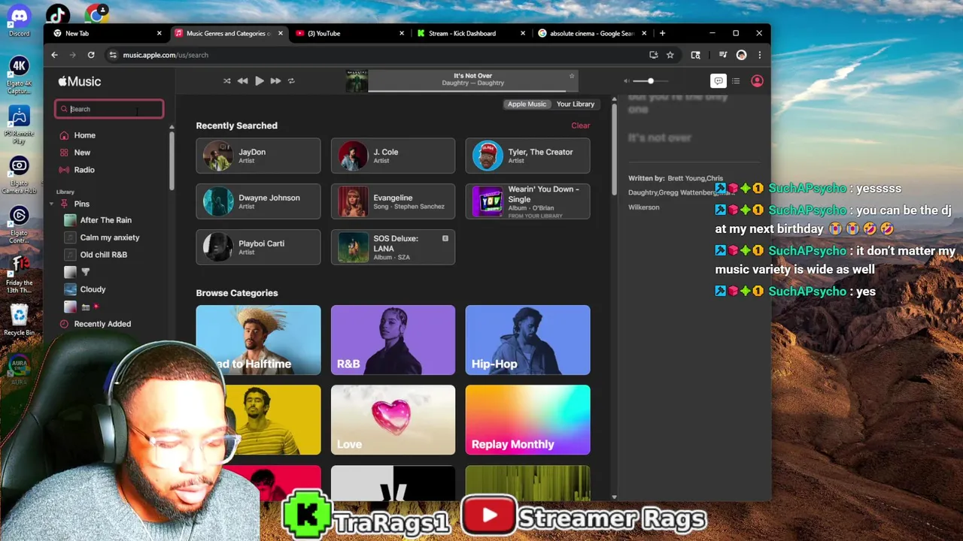Close the Music Genres and Categories tab

(281, 33)
